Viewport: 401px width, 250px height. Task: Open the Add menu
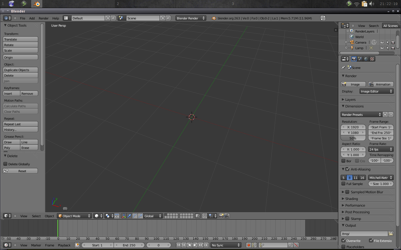pyautogui.click(x=32, y=18)
